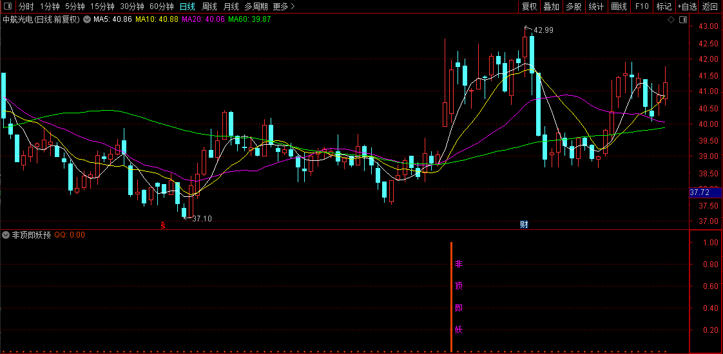Expand the 更多 periods menu
Viewport: 723px width, 354px height.
(x=284, y=6)
